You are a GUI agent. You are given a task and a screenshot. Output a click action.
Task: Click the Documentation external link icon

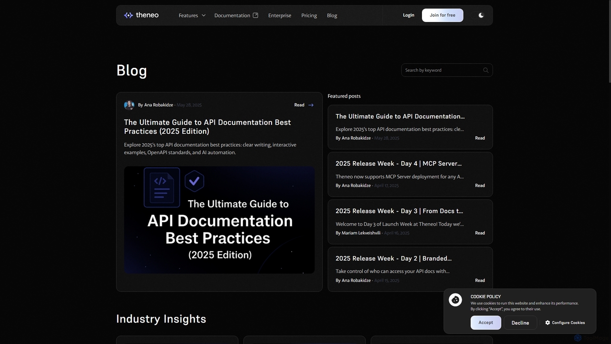(255, 15)
